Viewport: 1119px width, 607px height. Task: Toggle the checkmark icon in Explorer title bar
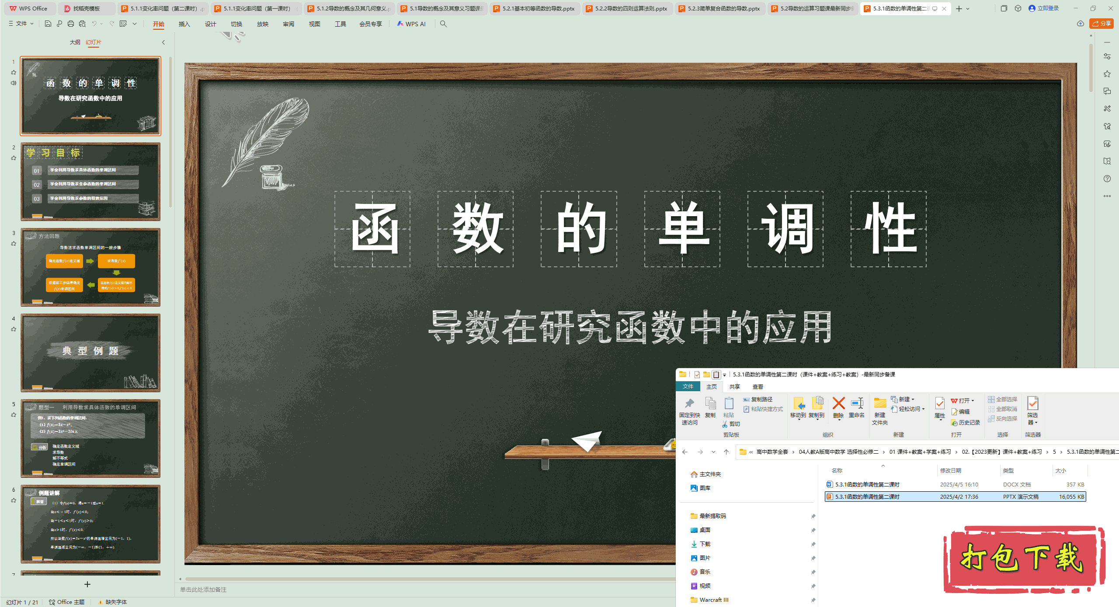pyautogui.click(x=697, y=375)
